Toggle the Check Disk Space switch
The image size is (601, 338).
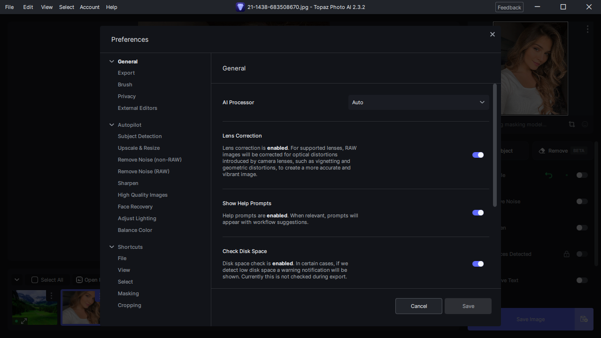[478, 264]
